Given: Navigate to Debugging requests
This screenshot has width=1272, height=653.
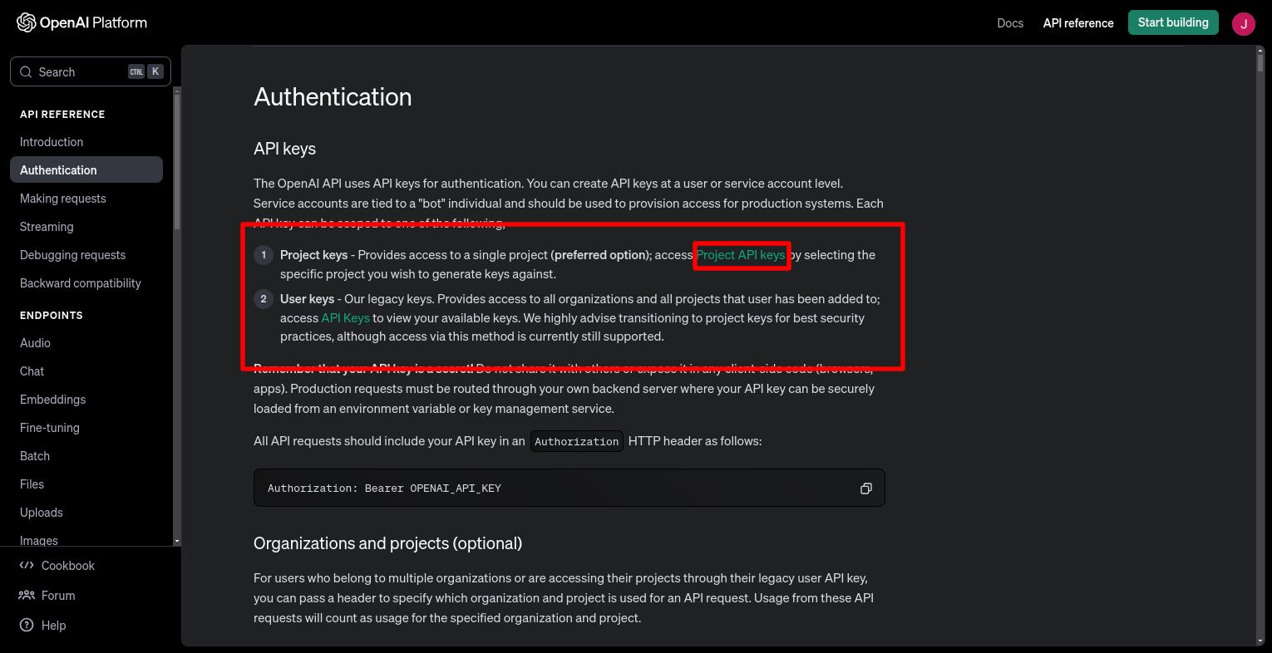Looking at the screenshot, I should click(72, 255).
